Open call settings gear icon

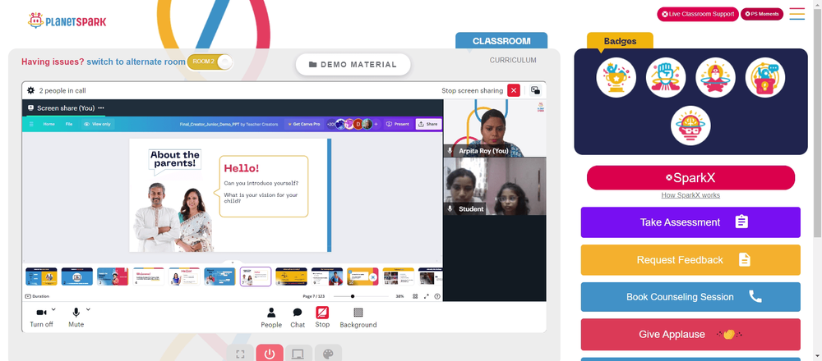pos(31,90)
